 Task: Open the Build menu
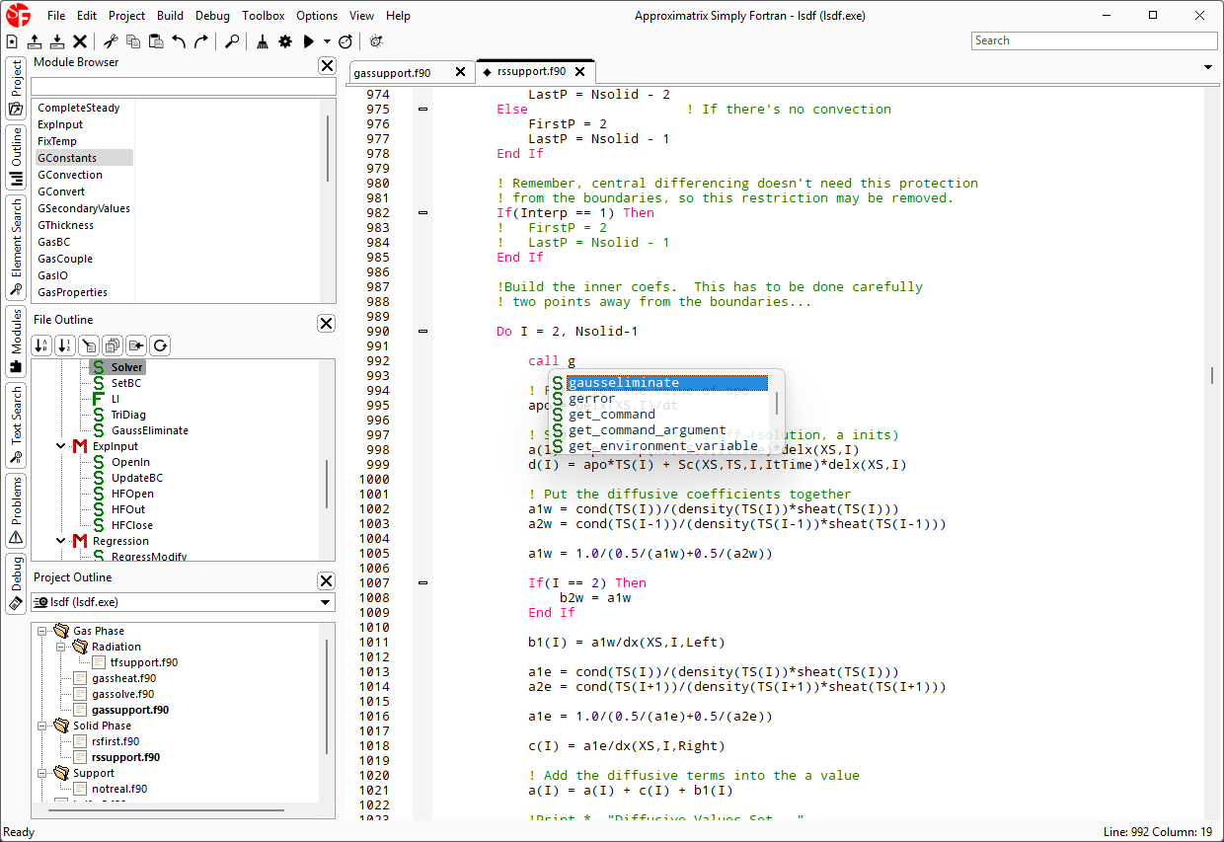tap(170, 16)
